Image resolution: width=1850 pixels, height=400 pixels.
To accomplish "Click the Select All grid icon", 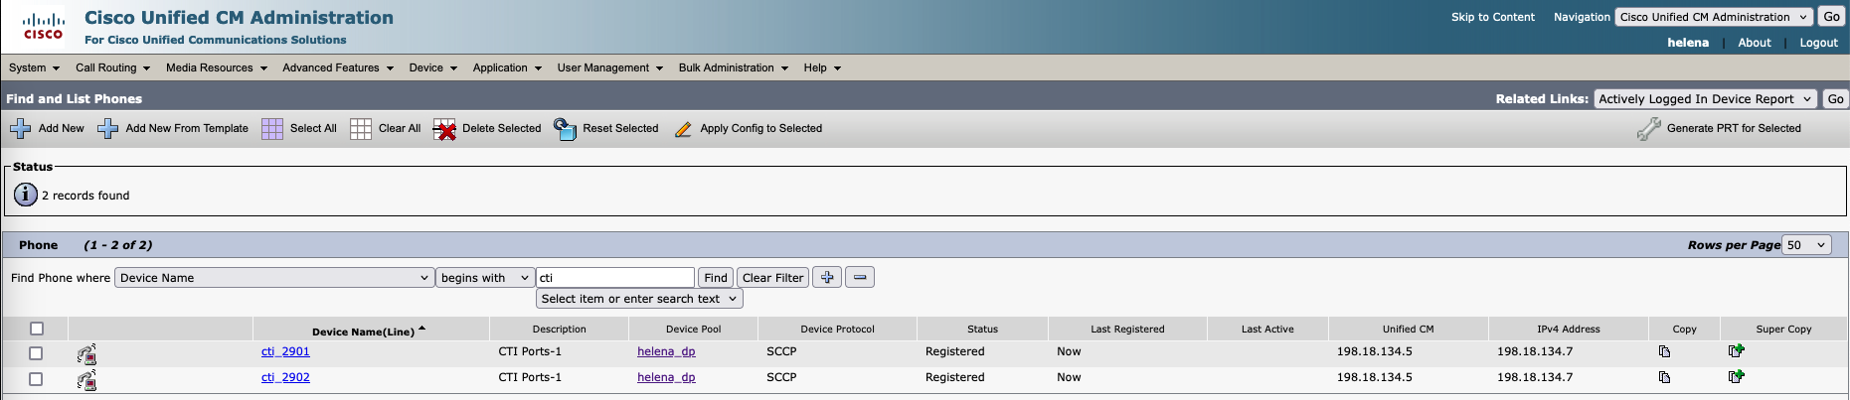I will [272, 129].
